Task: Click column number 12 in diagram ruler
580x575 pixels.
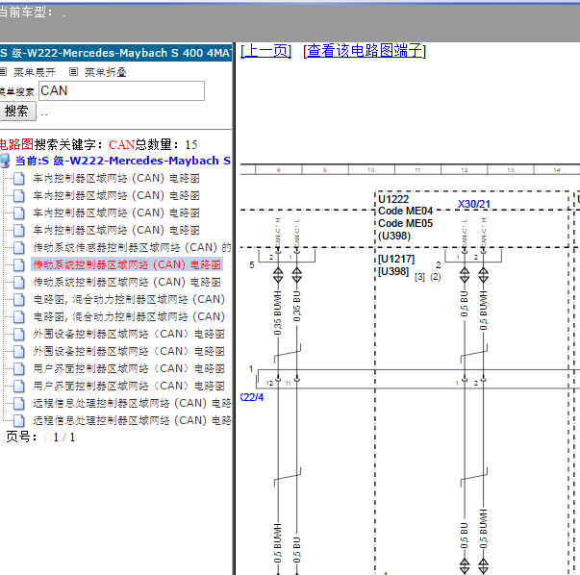Action: (465, 170)
